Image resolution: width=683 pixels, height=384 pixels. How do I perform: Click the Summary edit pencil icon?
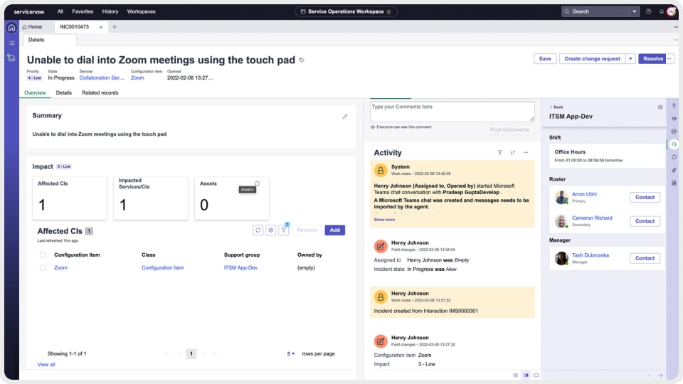click(345, 117)
